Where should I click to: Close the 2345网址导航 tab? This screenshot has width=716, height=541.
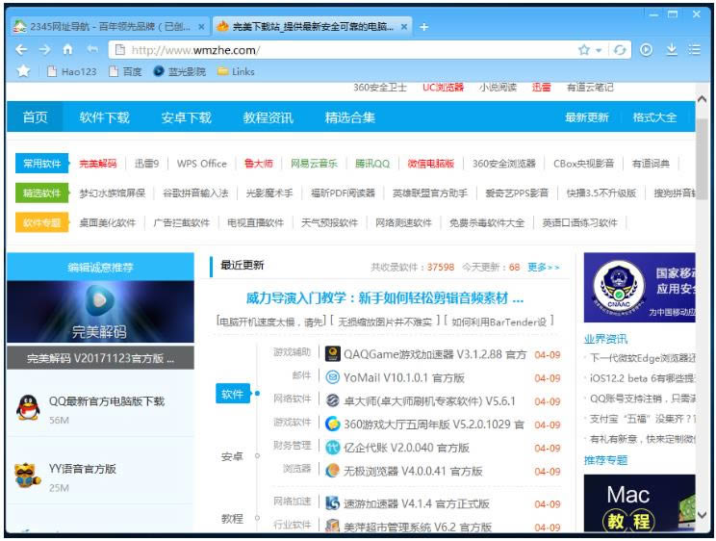(x=201, y=27)
